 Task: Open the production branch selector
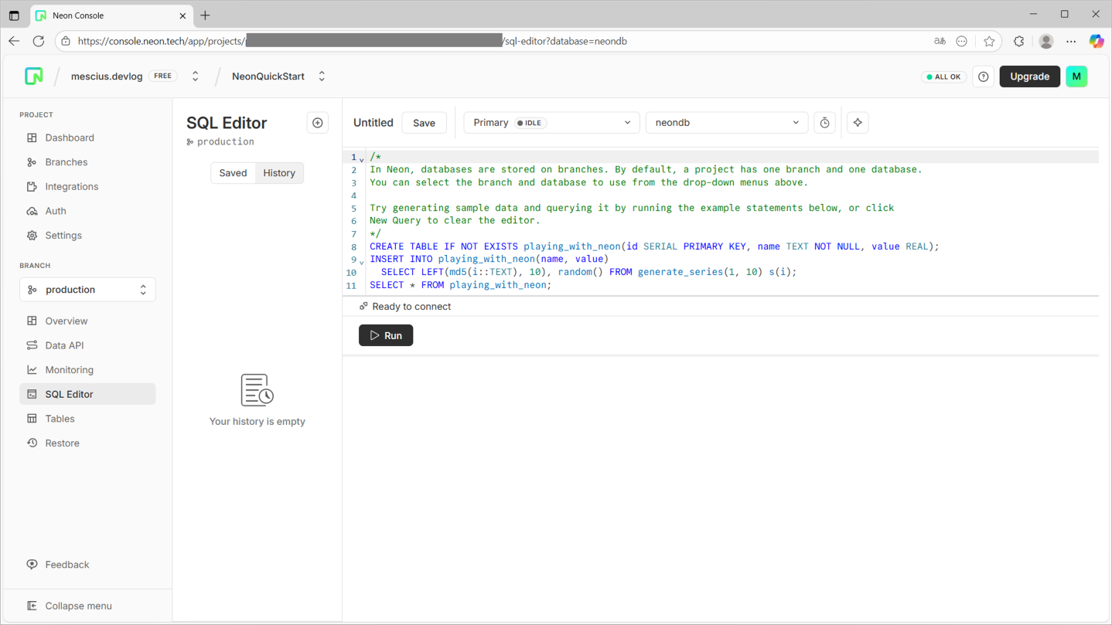87,290
